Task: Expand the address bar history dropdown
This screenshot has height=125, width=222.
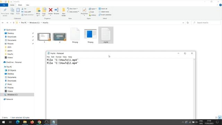Action: (x=183, y=23)
